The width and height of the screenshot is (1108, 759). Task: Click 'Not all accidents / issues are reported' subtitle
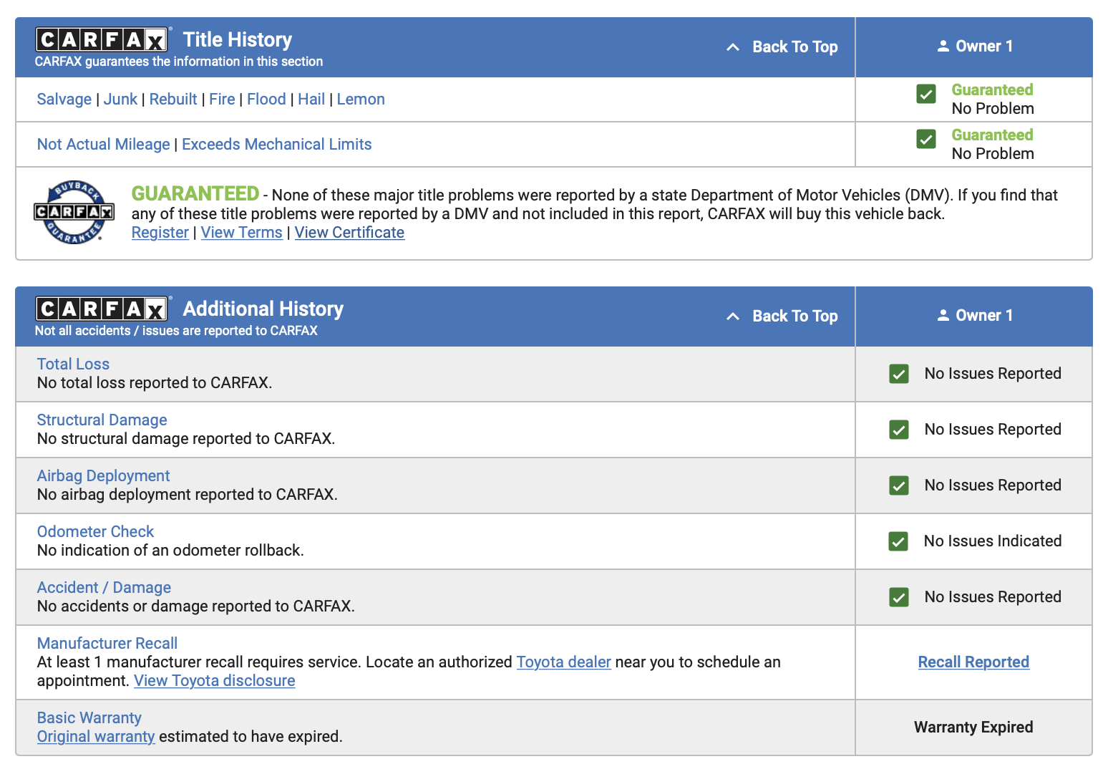[176, 331]
